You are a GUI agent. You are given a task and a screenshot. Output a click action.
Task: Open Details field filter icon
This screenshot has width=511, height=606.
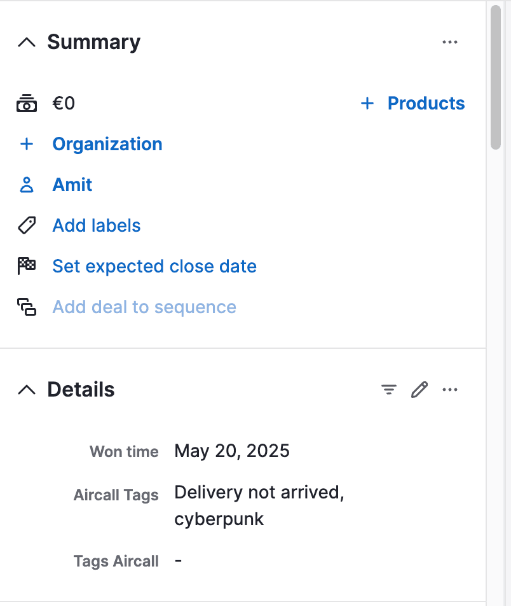click(389, 390)
